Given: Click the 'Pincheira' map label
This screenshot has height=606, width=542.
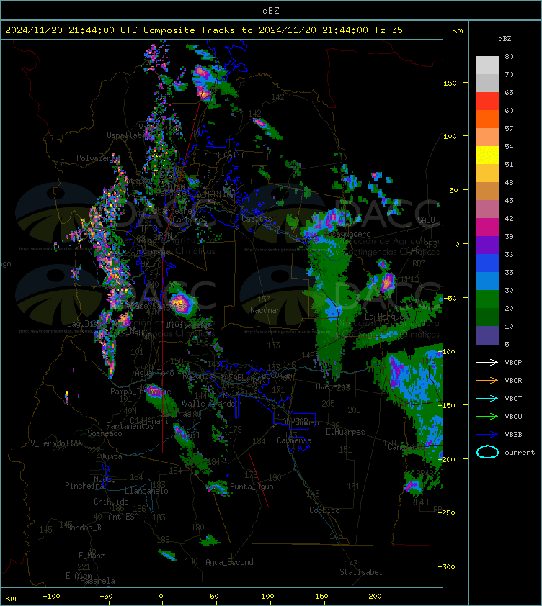Looking at the screenshot, I should pyautogui.click(x=84, y=485).
